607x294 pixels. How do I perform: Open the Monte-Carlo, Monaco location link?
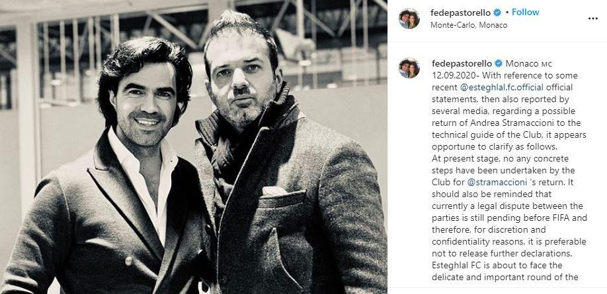point(469,25)
